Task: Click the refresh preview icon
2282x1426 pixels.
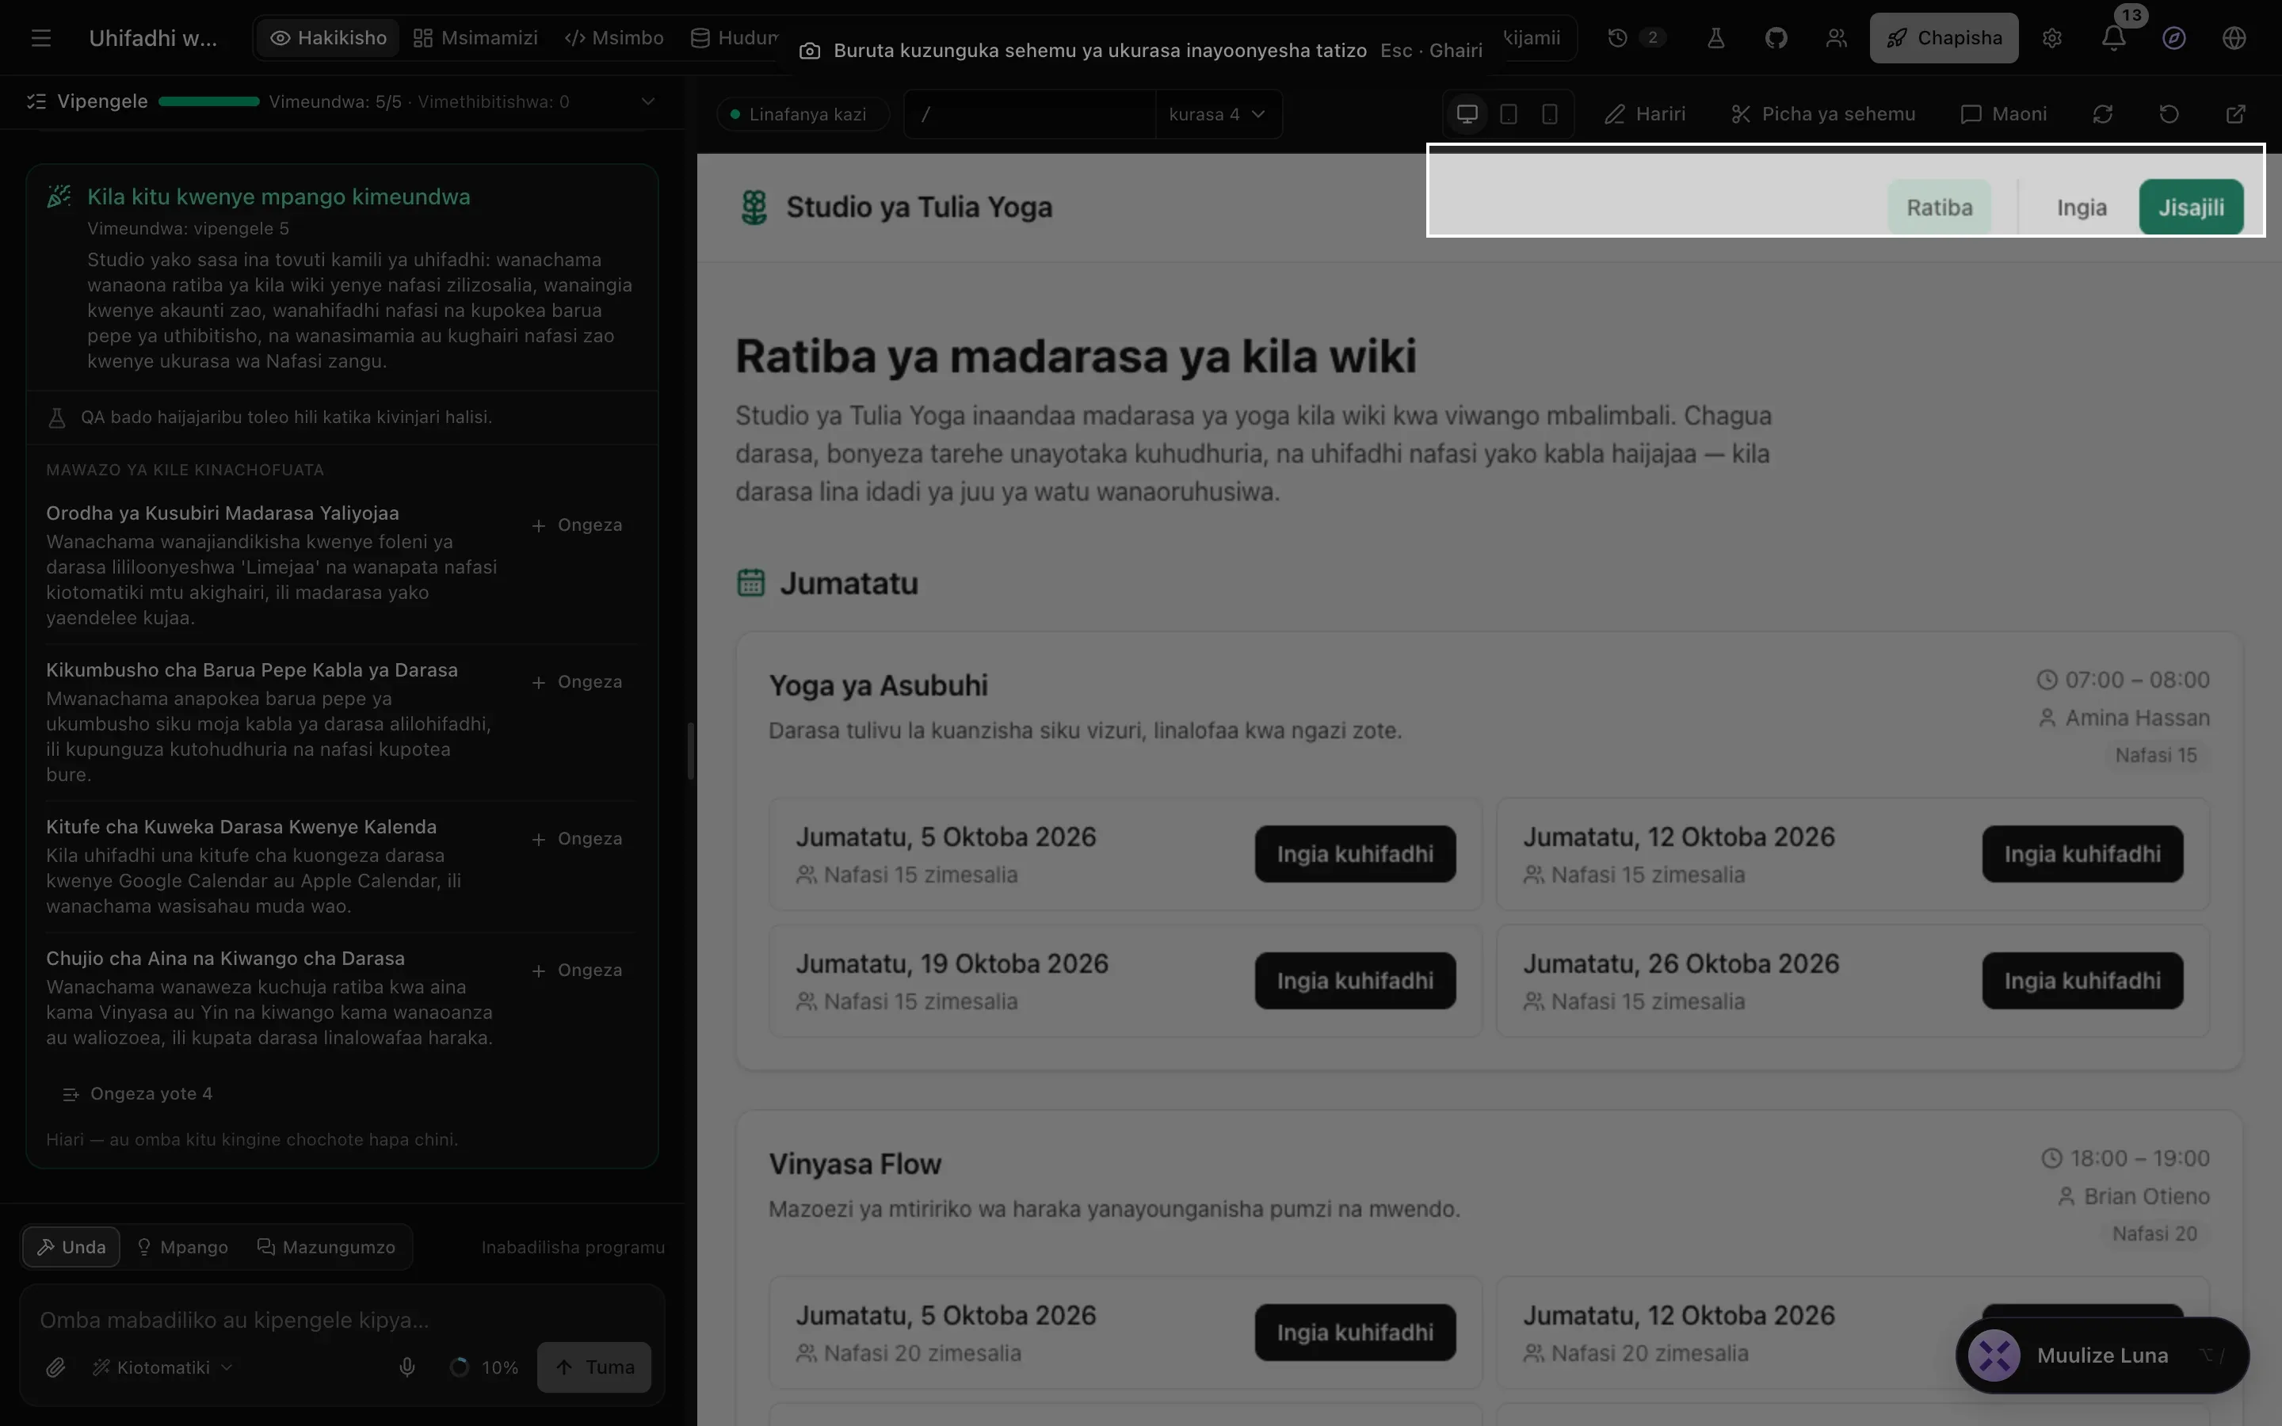Action: [2103, 114]
